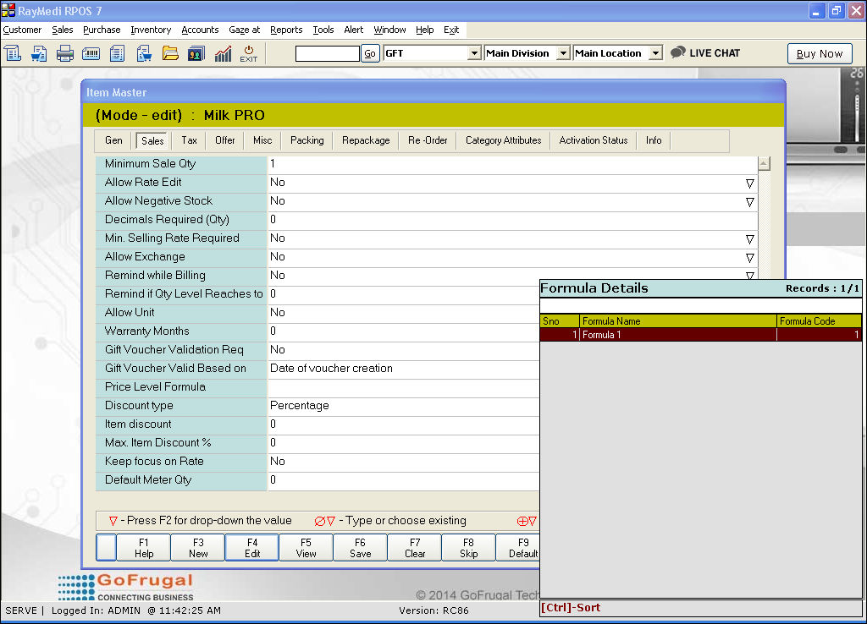The width and height of the screenshot is (867, 624).
Task: Open the Reports menu
Action: pos(286,30)
